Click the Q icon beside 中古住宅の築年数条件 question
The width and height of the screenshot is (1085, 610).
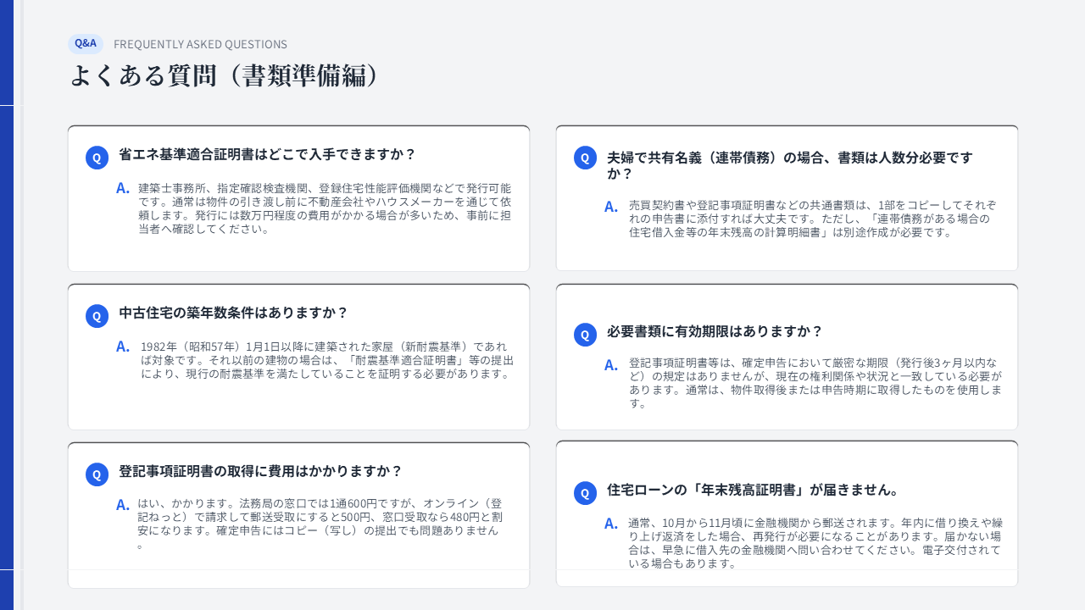97,316
